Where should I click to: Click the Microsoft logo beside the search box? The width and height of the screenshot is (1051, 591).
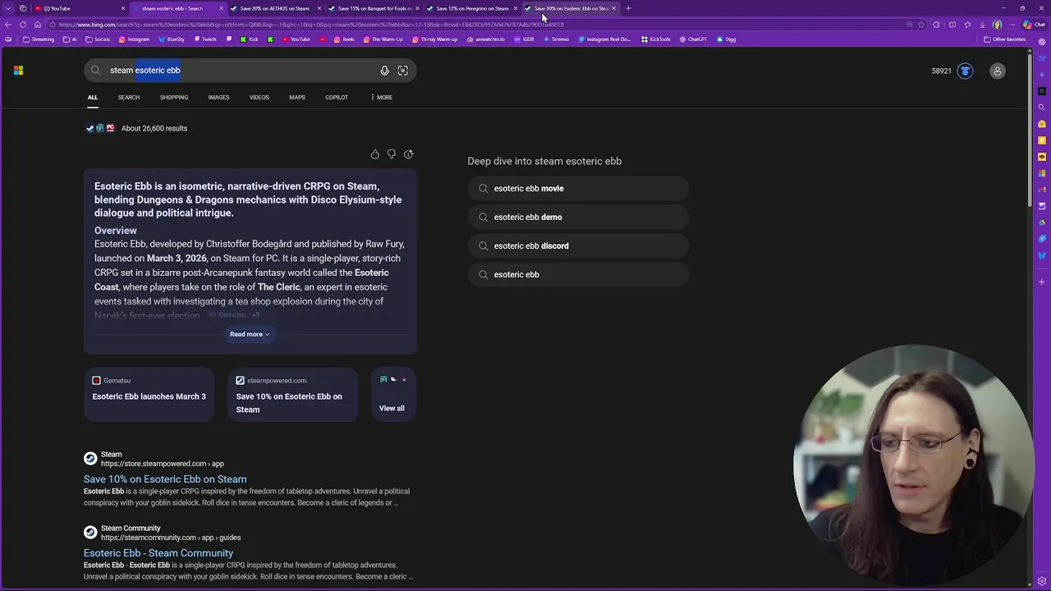click(x=18, y=71)
